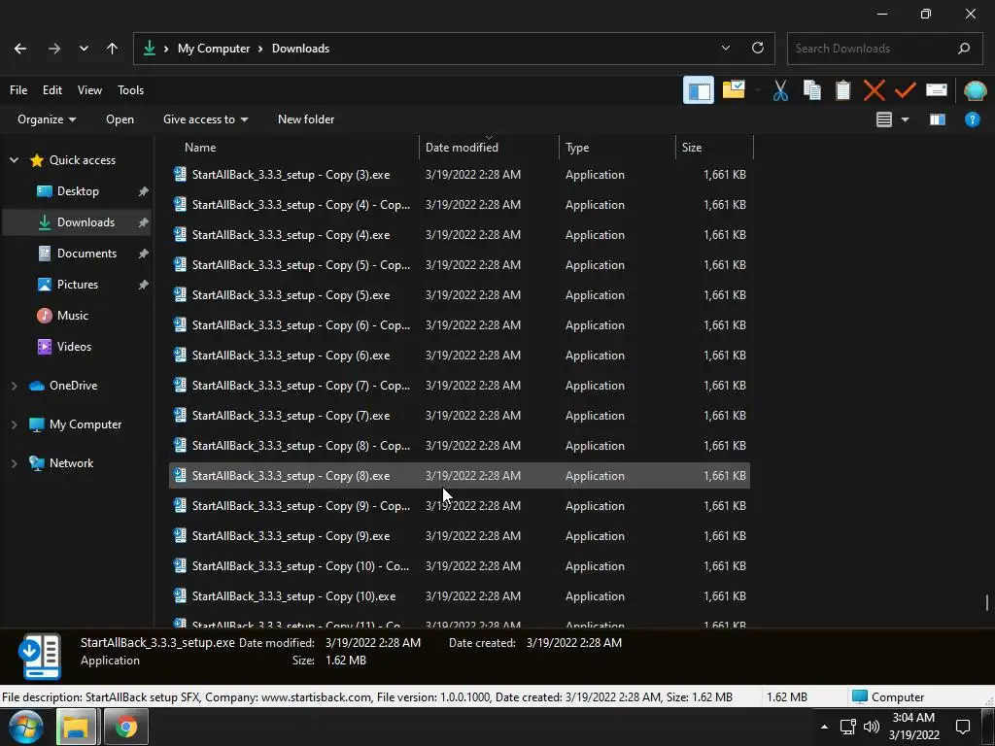Go back using the left arrow
Screen dimensions: 995x746
20,49
